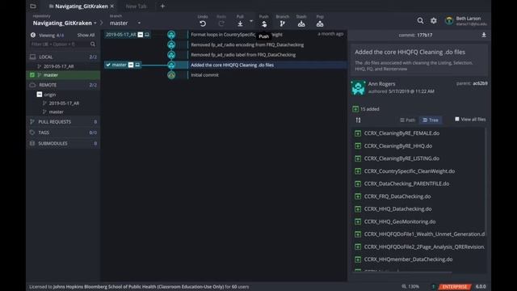Open file CCRX_FRQ_DataChecking.do
Viewport: 517px width, 291px height.
(397, 196)
